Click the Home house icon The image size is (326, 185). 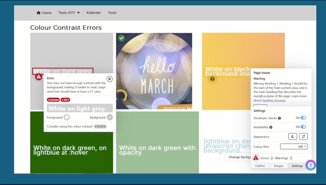click(x=38, y=13)
